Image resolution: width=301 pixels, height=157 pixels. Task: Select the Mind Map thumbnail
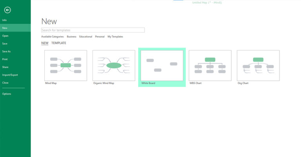click(66, 65)
